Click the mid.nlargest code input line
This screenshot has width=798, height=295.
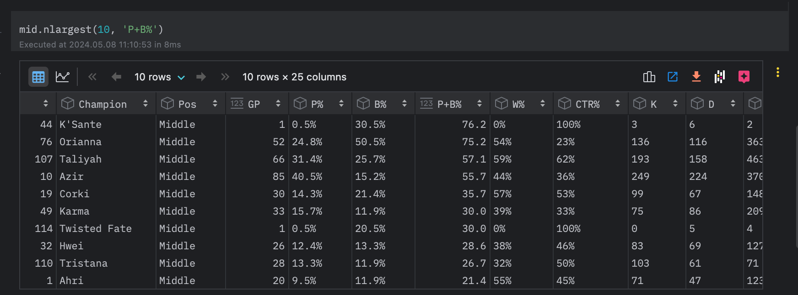point(91,30)
